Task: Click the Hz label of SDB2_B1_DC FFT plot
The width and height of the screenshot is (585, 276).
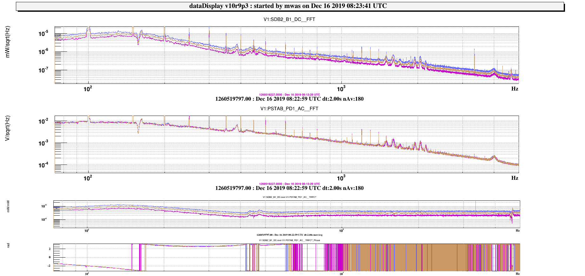Action: 514,89
